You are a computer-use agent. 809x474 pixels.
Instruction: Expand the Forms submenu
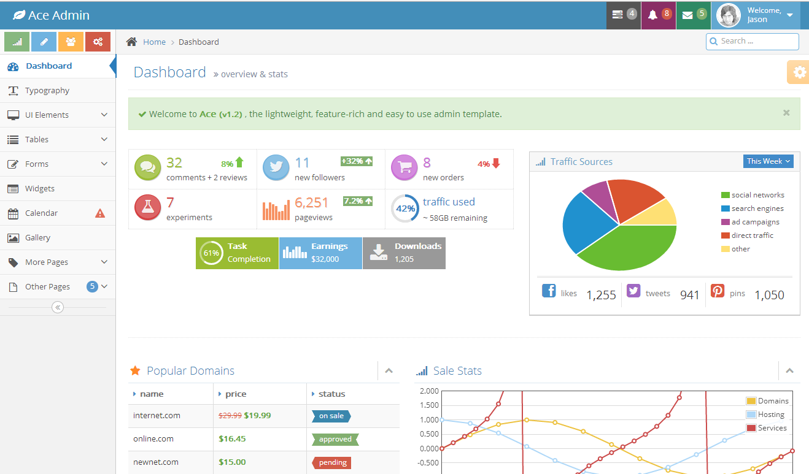58,164
